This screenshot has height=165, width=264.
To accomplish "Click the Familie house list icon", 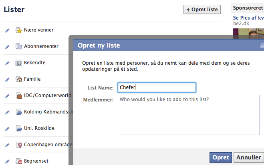I will click(18, 79).
